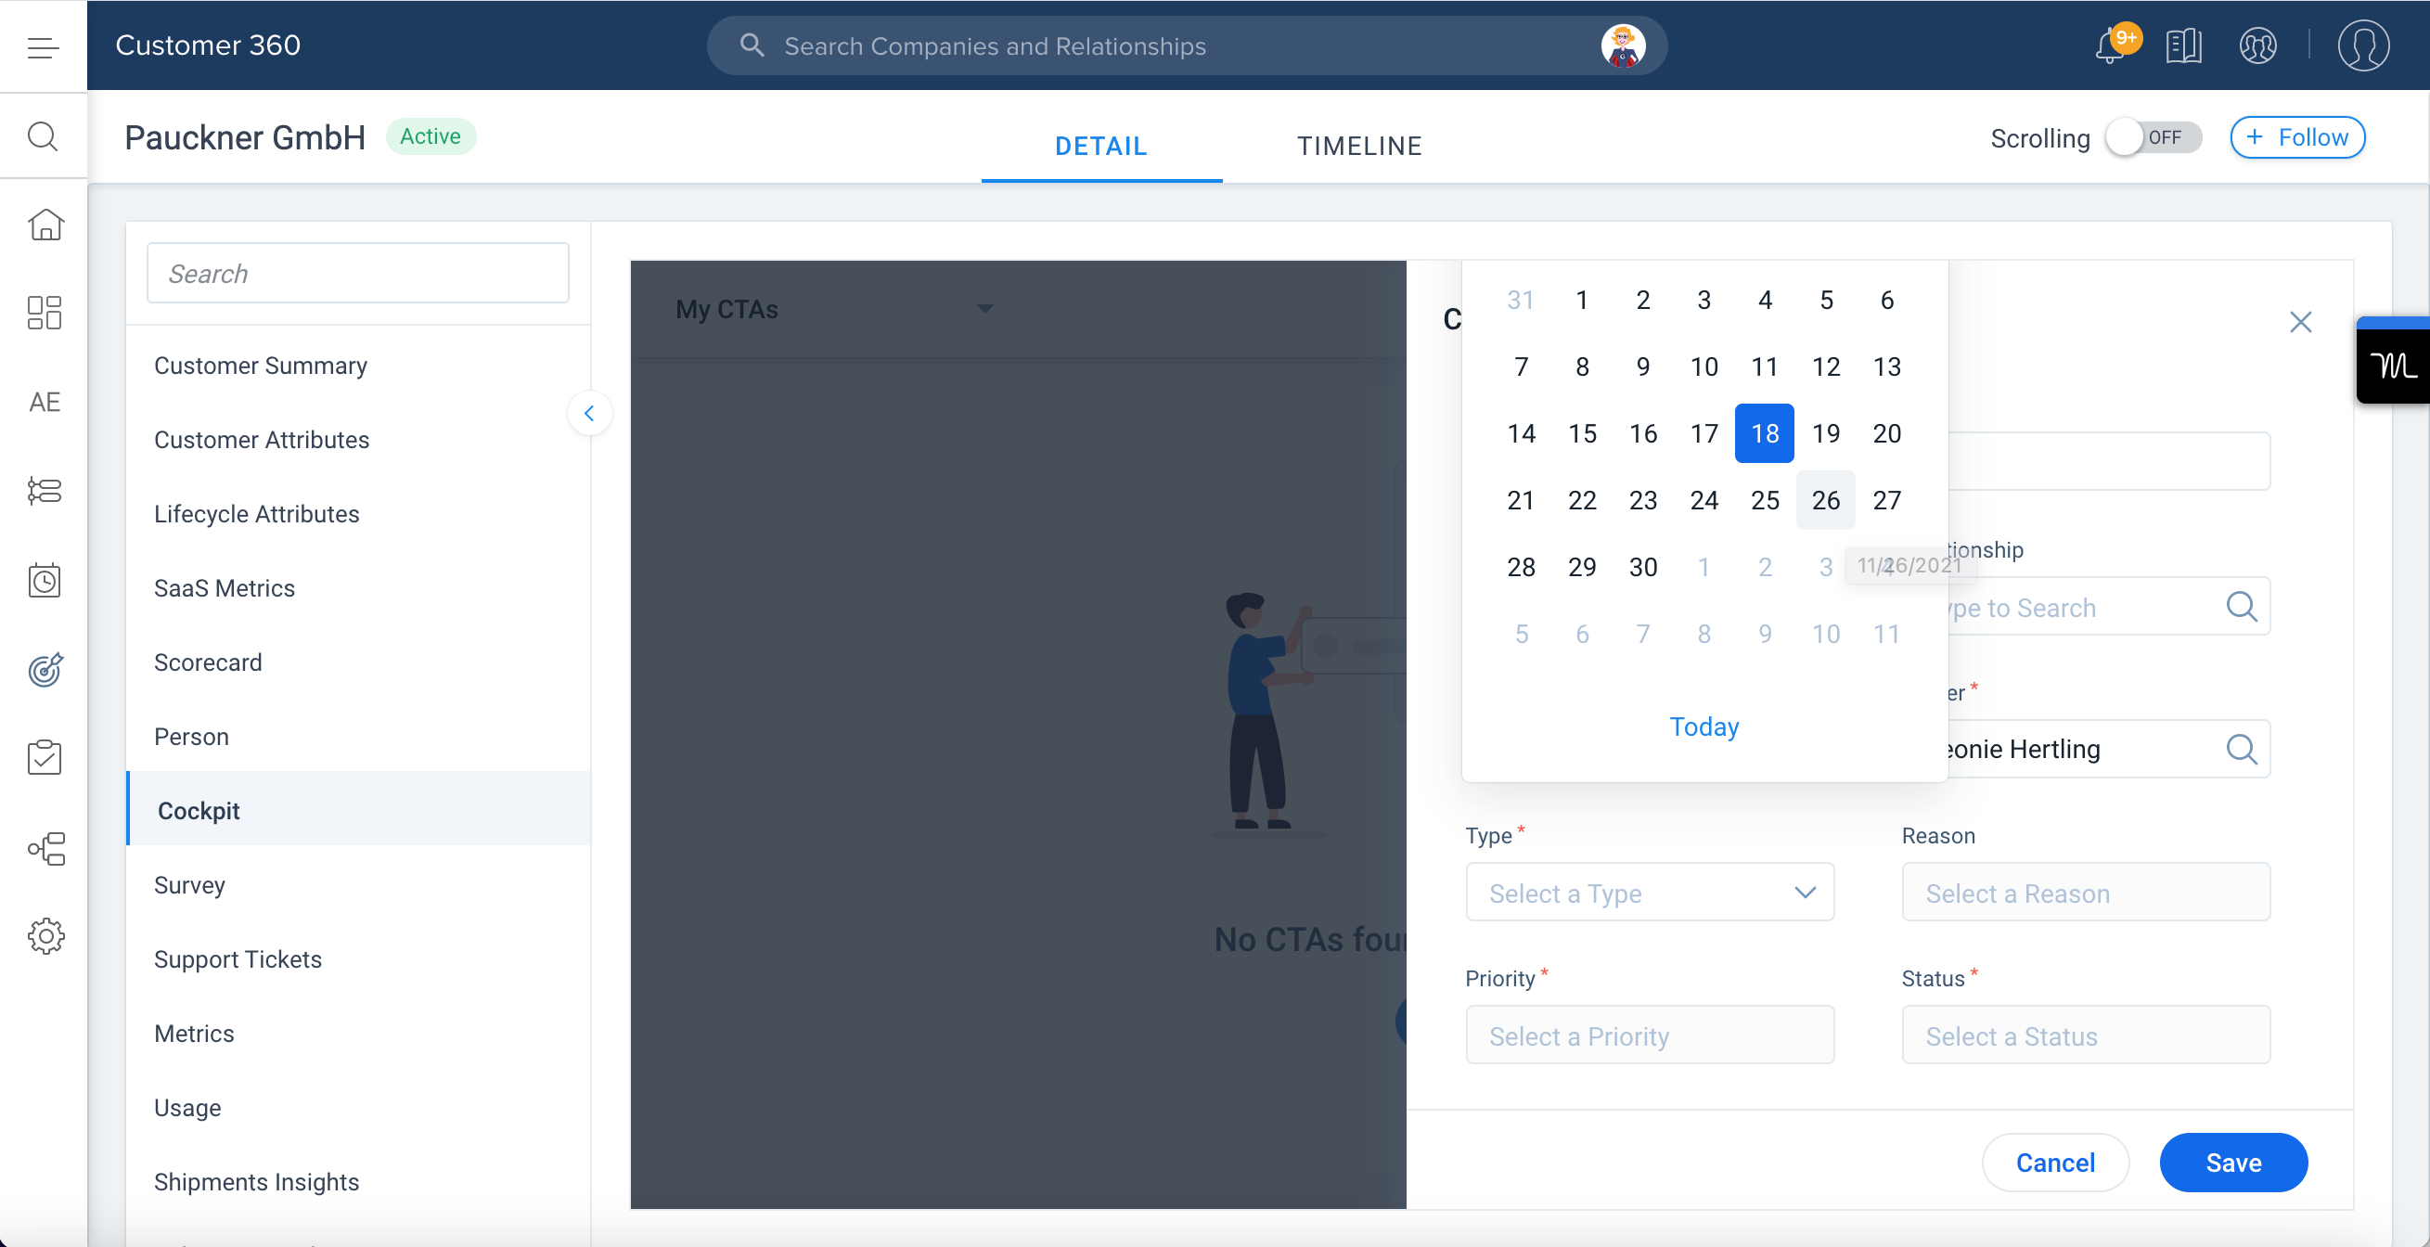Open the hamburger navigation menu
Viewport: 2430px width, 1247px height.
click(44, 46)
